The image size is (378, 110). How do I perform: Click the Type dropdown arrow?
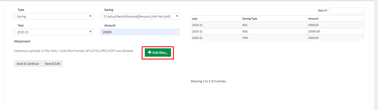[x=90, y=16]
